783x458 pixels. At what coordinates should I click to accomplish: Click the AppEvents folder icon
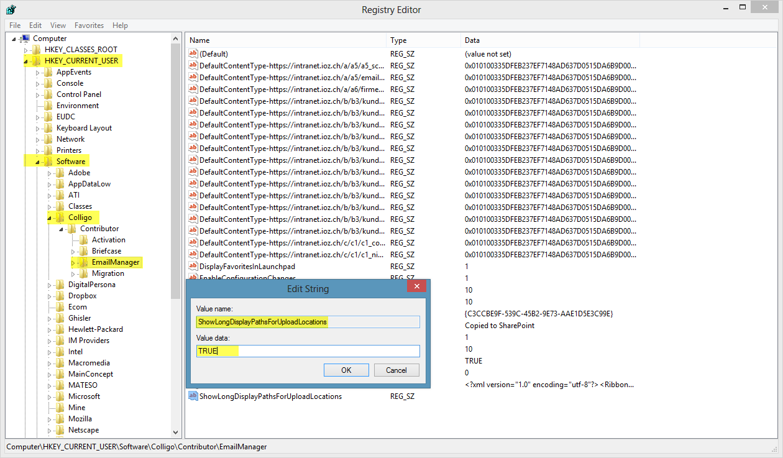pyautogui.click(x=49, y=72)
